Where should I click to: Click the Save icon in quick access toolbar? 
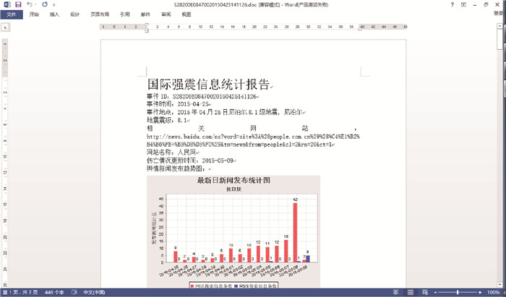(x=18, y=4)
